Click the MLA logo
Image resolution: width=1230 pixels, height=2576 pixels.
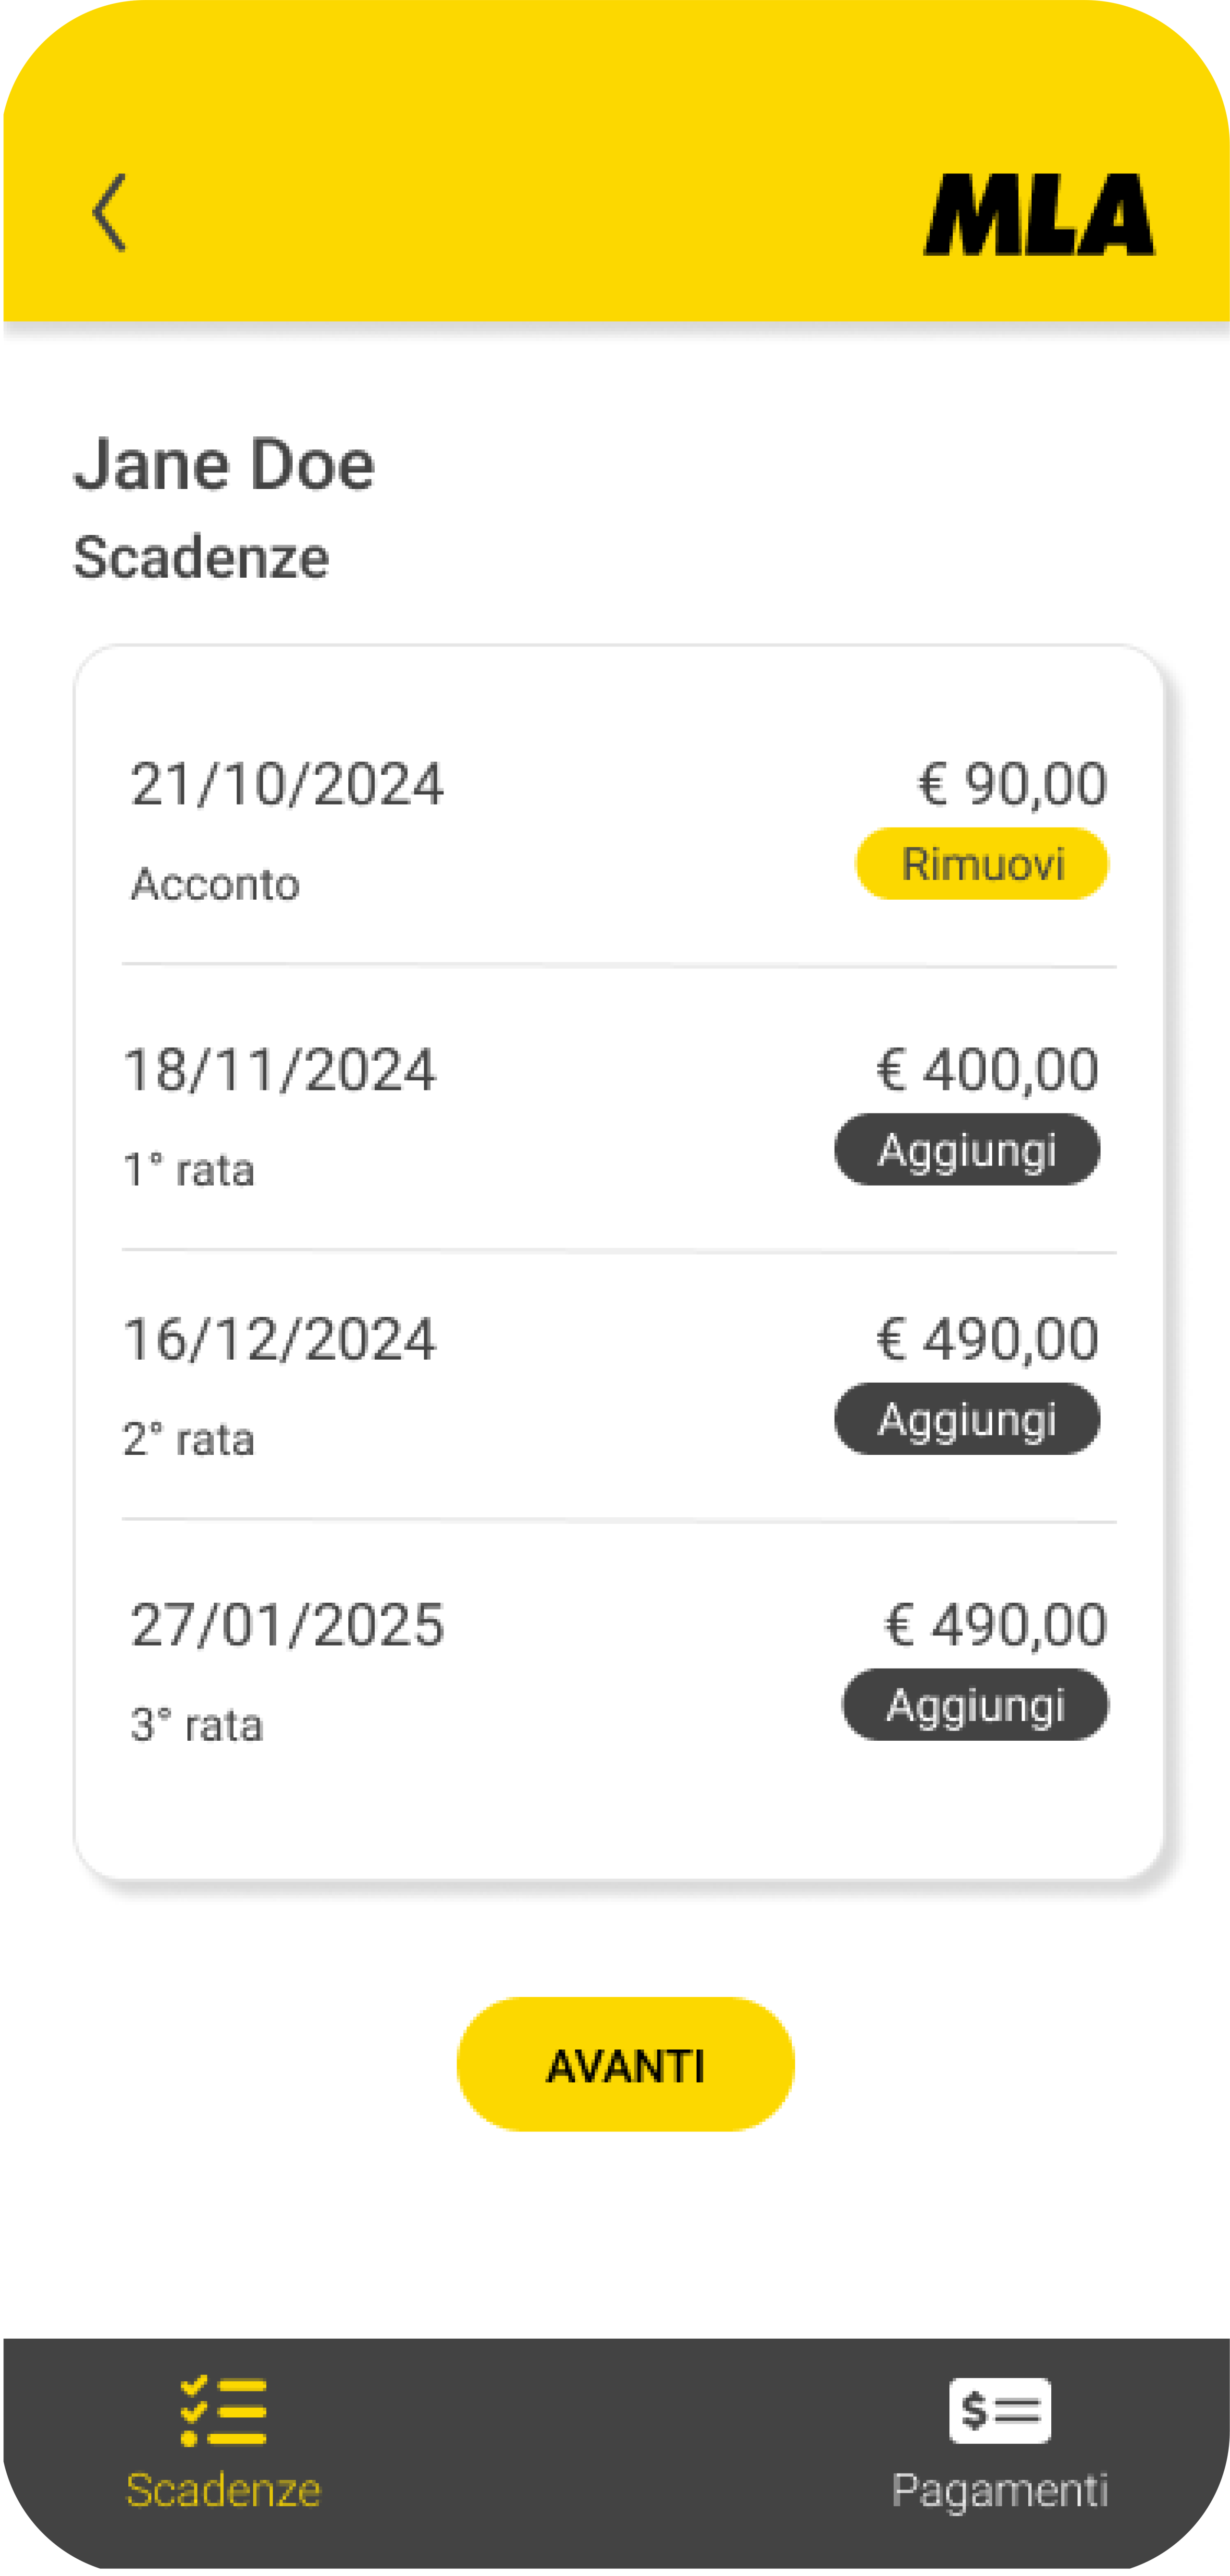coord(1038,215)
